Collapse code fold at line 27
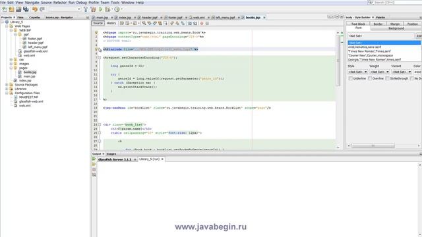 click(x=100, y=141)
